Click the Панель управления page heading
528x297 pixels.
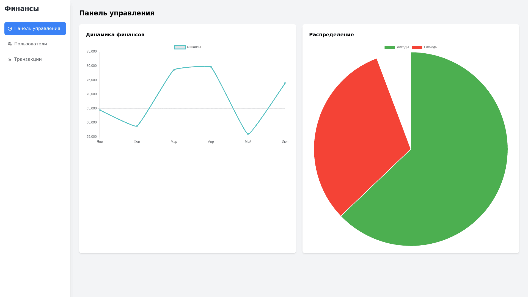(117, 13)
